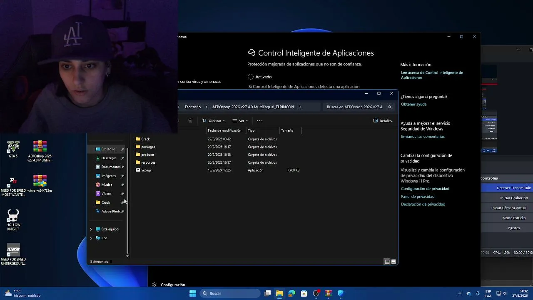Open Task View from the taskbar
Viewport: 533px width, 300px height.
[x=268, y=293]
